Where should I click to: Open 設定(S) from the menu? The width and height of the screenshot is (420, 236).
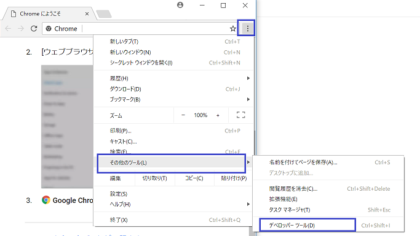point(173,194)
